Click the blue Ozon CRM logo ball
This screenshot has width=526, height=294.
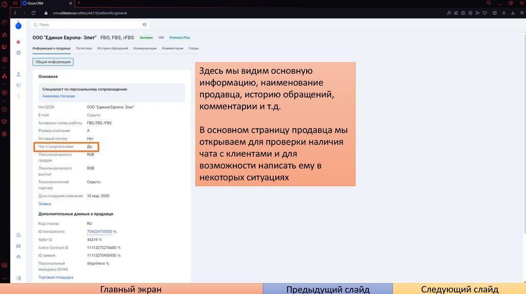(18, 26)
